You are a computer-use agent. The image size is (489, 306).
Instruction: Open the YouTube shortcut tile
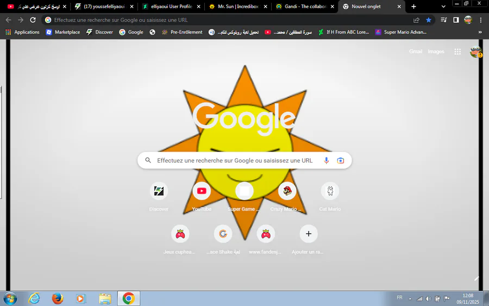(x=202, y=197)
